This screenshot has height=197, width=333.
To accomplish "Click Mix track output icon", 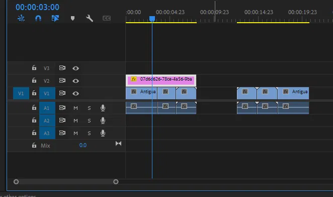I will click(119, 144).
